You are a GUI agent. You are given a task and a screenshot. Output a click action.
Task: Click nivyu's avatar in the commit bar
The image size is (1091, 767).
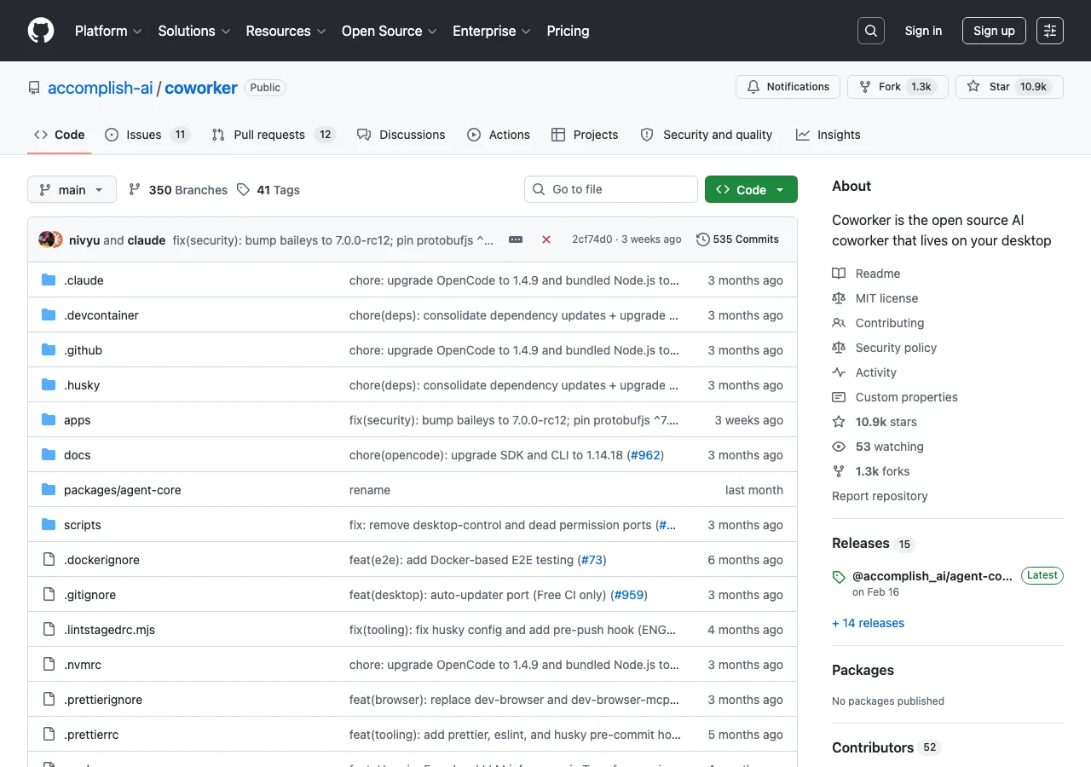[x=47, y=239]
